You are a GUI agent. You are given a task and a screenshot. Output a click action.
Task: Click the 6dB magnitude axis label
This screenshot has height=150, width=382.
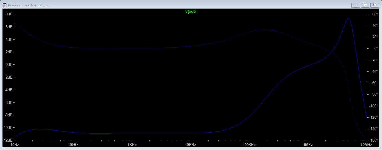[x=9, y=27]
